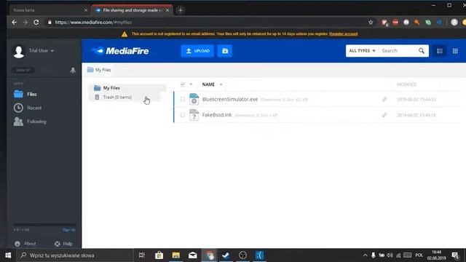Bookmark this page with the star icon
Image resolution: width=466 pixels, height=262 pixels.
click(x=371, y=23)
